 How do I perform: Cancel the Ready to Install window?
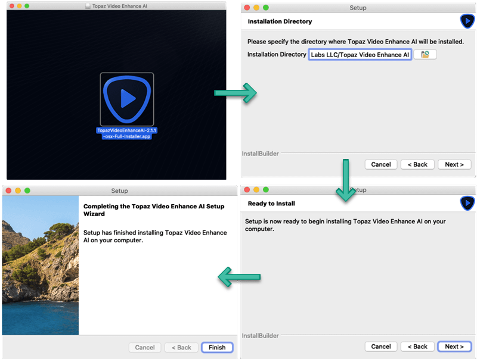(381, 346)
